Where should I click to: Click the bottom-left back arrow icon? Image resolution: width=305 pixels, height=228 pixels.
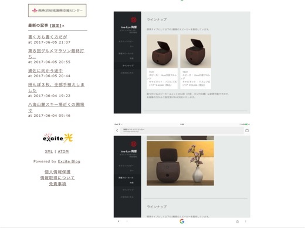(118, 221)
